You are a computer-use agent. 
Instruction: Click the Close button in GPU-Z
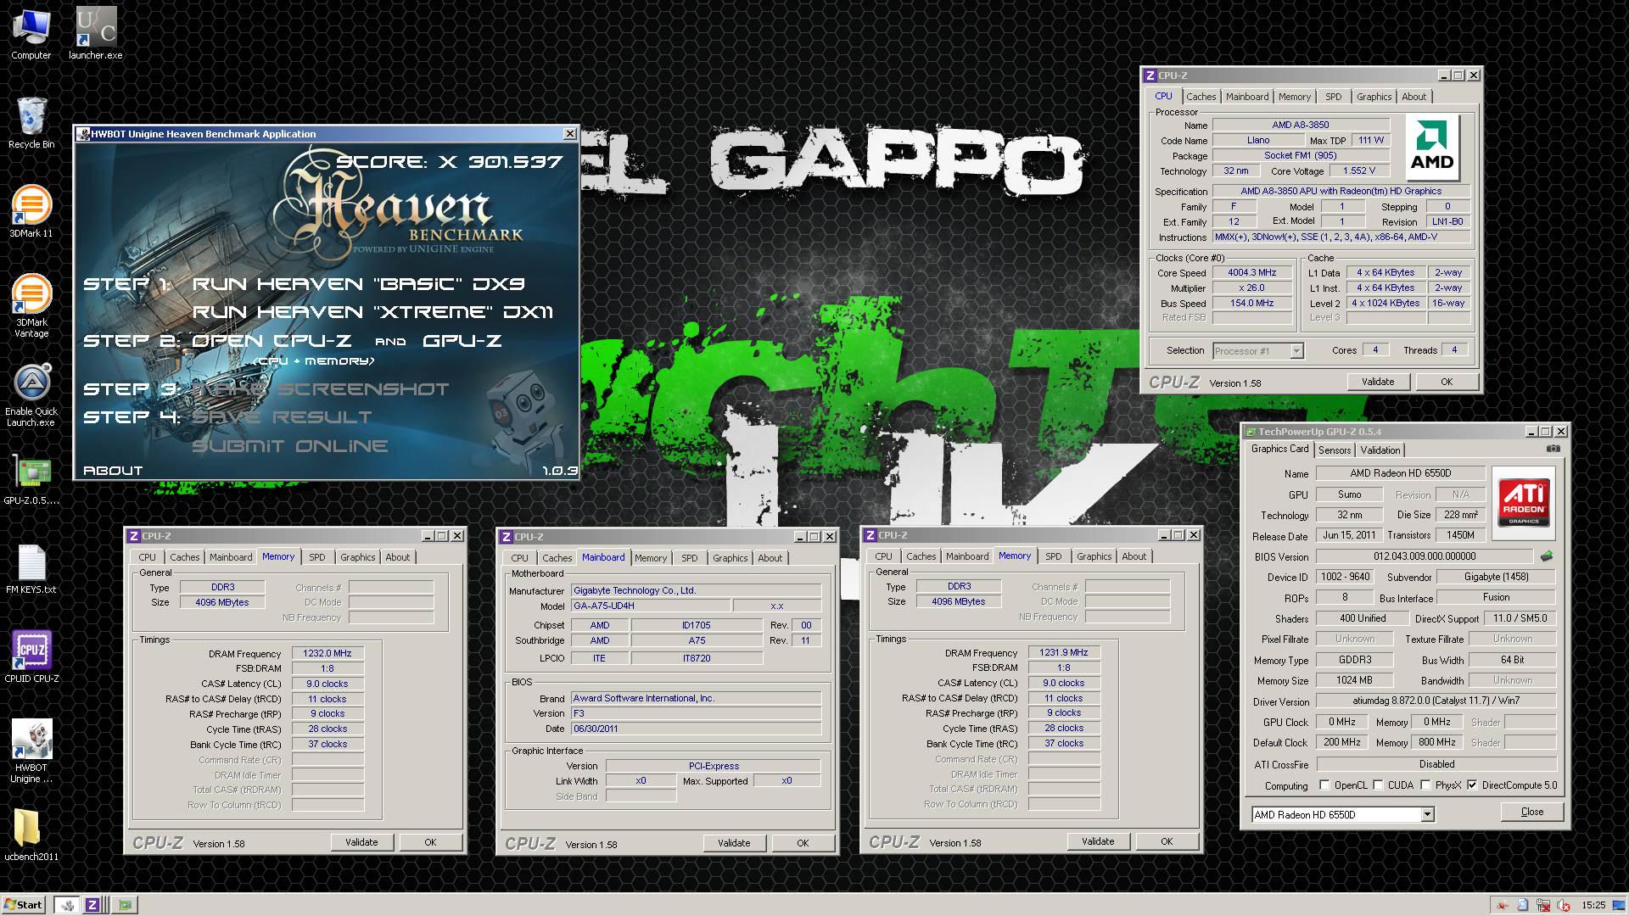point(1532,812)
